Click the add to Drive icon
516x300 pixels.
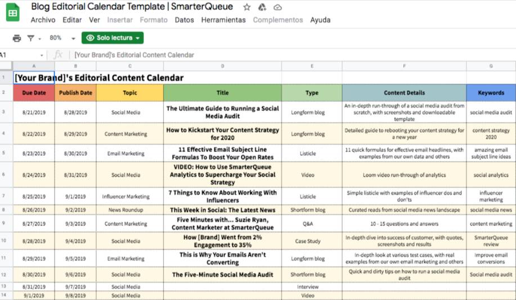(x=262, y=7)
